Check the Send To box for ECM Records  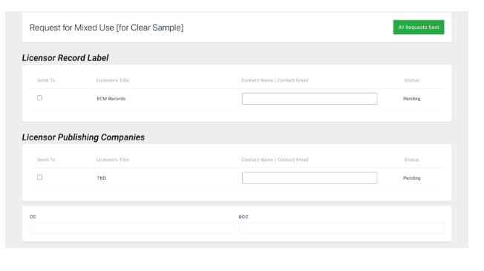pyautogui.click(x=39, y=98)
